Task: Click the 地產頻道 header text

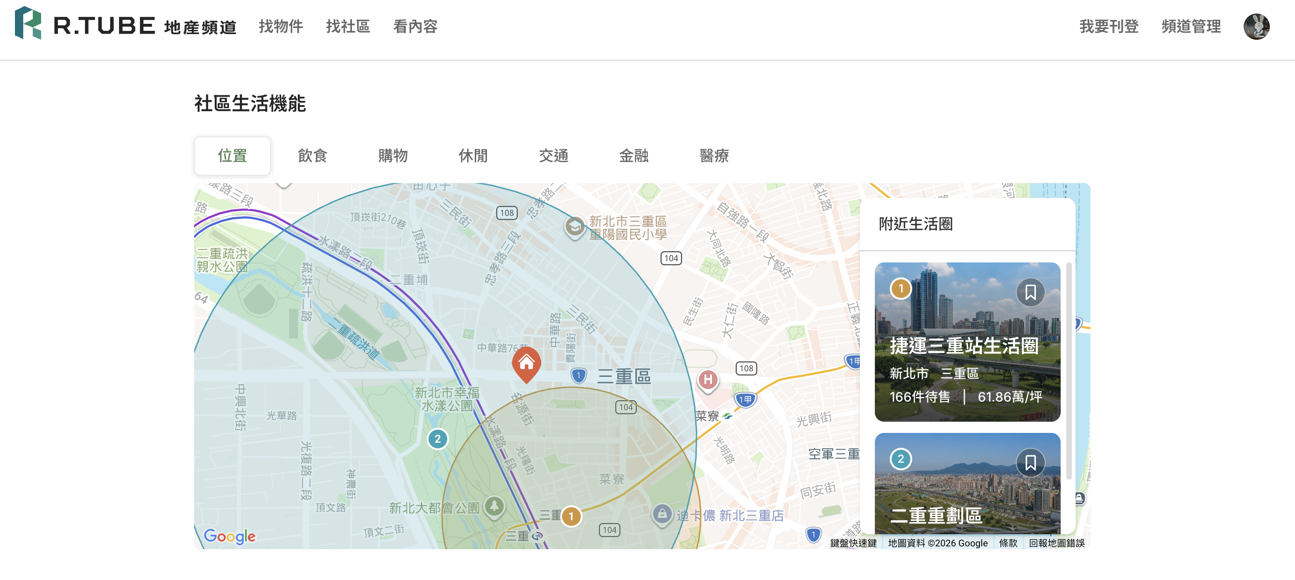Action: coord(200,27)
